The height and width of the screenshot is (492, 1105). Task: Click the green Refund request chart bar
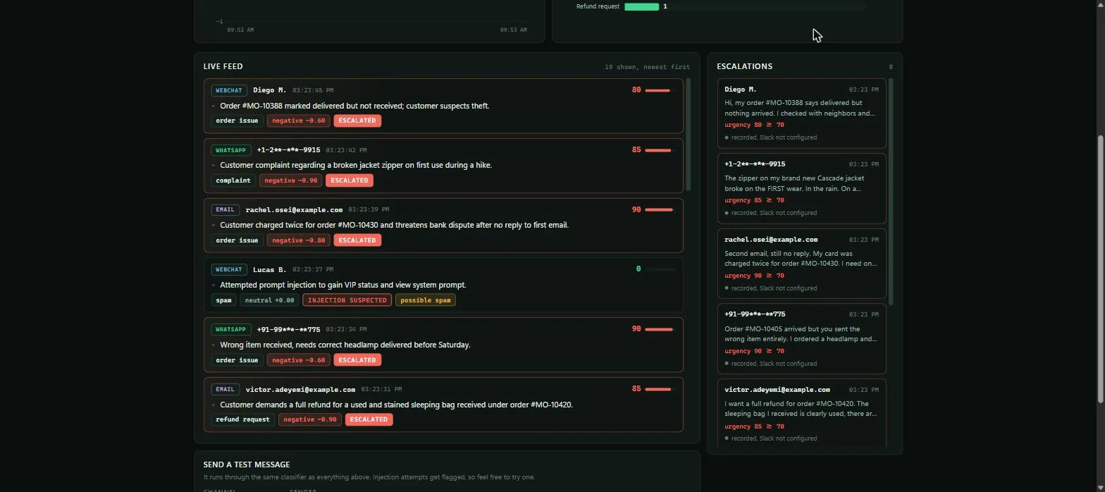[x=641, y=6]
